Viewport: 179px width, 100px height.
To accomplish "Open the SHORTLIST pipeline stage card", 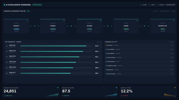I will pyautogui.click(x=163, y=26).
